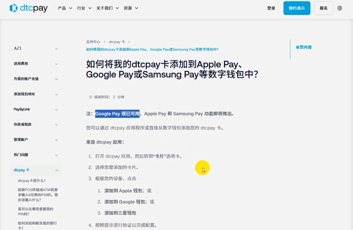The width and height of the screenshot is (353, 230).
Task: Go to dtcpay 卡 breadcrumb
Action: pos(117,42)
